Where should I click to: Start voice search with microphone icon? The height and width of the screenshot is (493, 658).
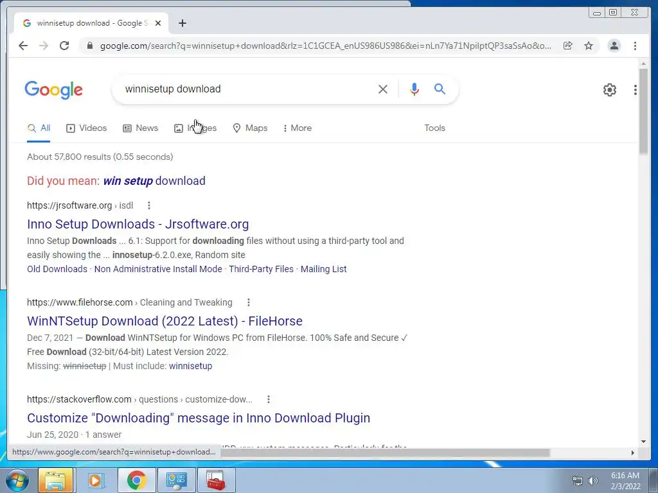[414, 89]
